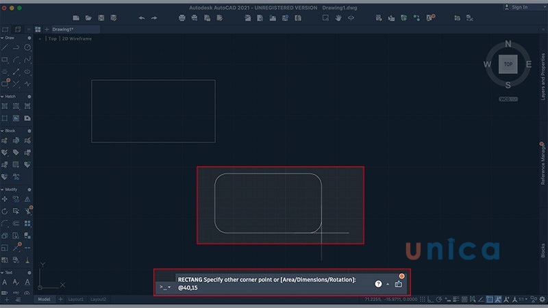Select the Rotate tool in Modify panel
548x308 pixels.
(5, 211)
